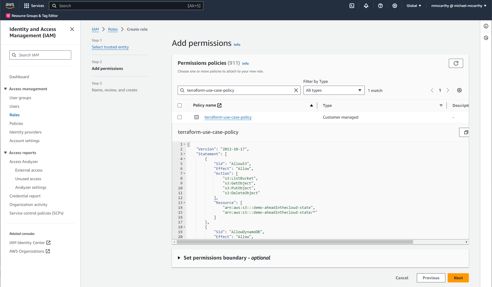Focus the Search IAM input field
Image resolution: width=492 pixels, height=287 pixels.
pos(40,55)
